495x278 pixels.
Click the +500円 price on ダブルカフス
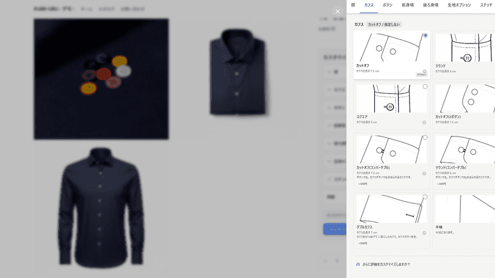point(362,243)
